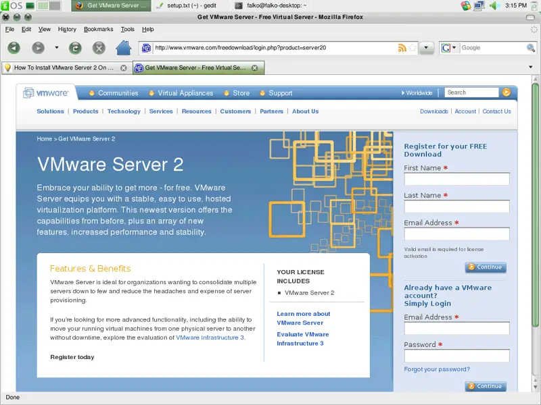Click the VMware logo
The image size is (541, 405).
tap(46, 92)
